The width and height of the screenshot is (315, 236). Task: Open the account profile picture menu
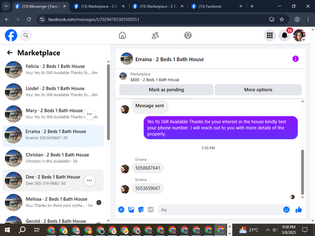click(299, 35)
